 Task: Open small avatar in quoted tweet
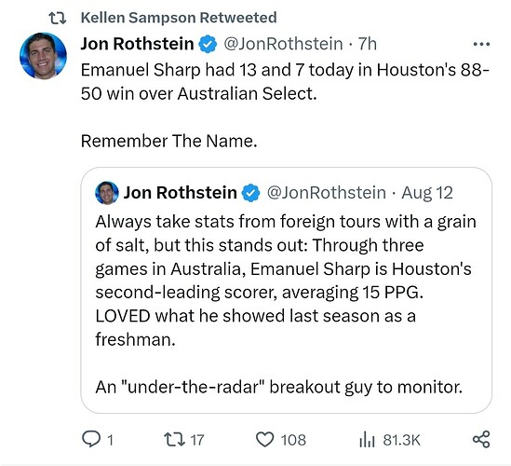(107, 193)
